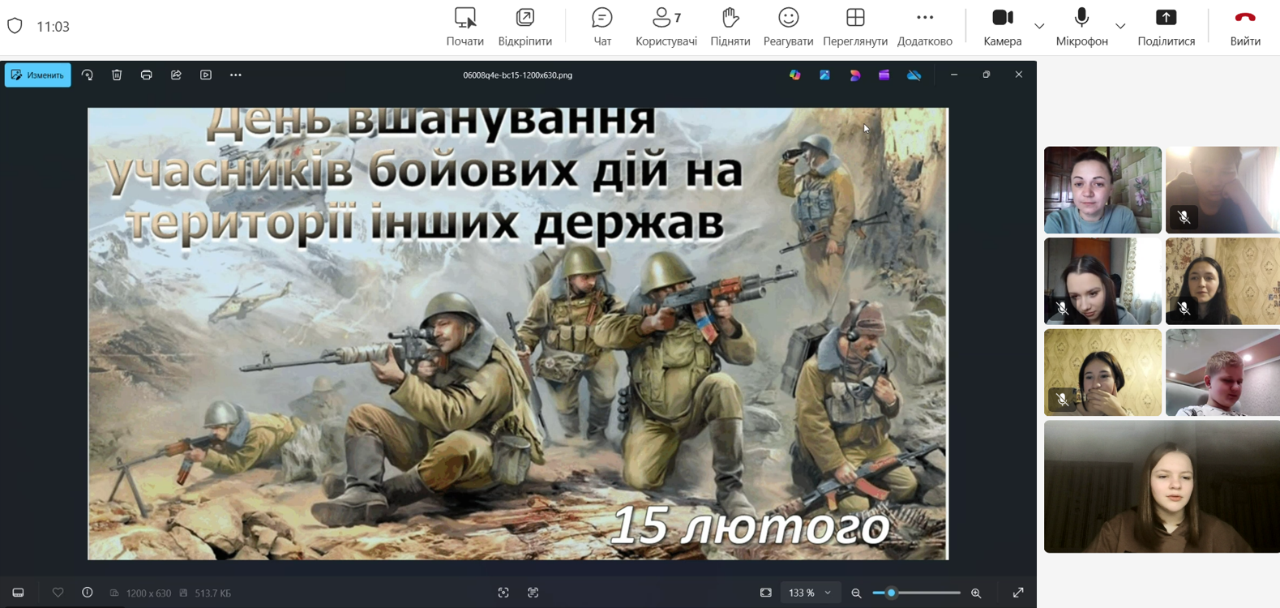Viewport: 1280px width, 608px height.
Task: Mute or unmute the Мікрофон
Action: (1081, 27)
